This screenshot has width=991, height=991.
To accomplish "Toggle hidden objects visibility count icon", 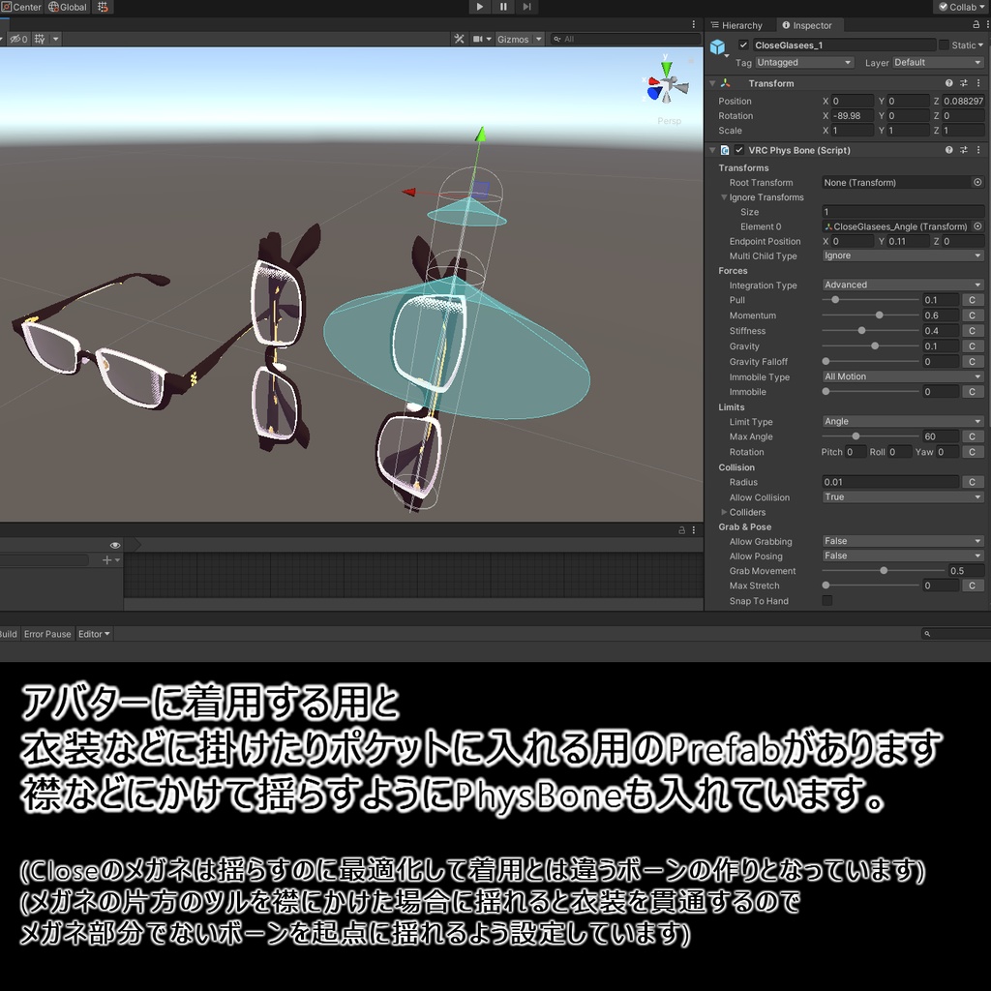I will (19, 39).
